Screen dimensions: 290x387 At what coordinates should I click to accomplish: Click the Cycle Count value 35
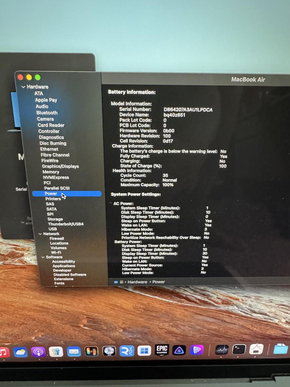point(165,176)
